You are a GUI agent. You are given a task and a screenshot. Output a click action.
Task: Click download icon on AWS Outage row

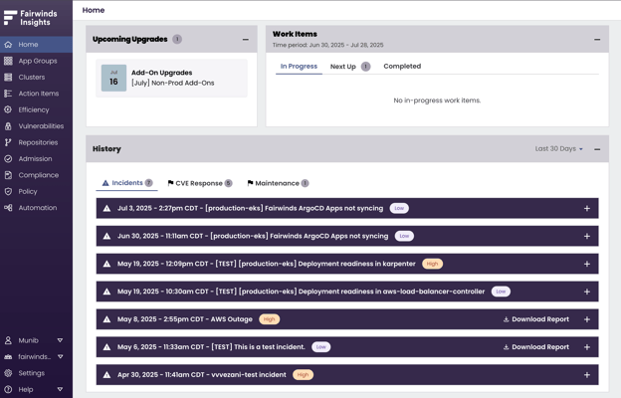tap(507, 319)
